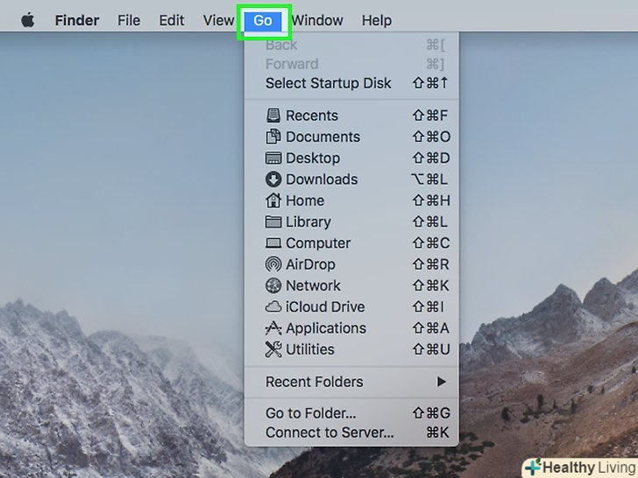Open the File menu
Screen dimensions: 638x478
129,20
